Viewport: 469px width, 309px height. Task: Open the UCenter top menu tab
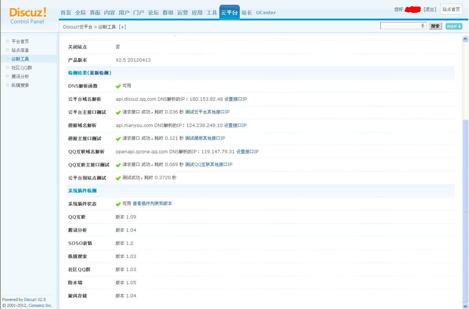266,12
